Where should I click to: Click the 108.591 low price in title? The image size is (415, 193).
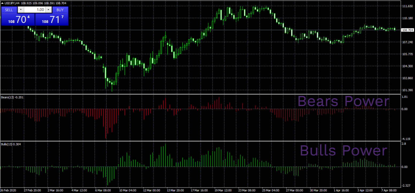pyautogui.click(x=50, y=3)
